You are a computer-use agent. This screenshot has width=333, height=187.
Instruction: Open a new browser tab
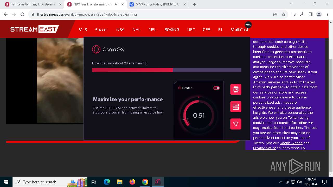pos(195,4)
